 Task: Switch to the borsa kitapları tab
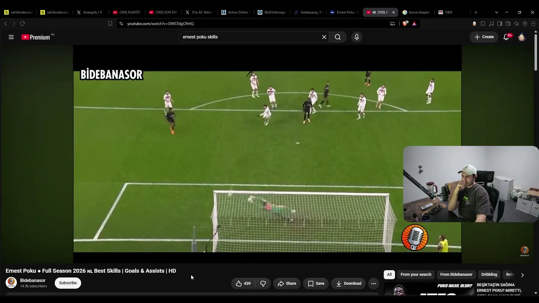(x=416, y=12)
